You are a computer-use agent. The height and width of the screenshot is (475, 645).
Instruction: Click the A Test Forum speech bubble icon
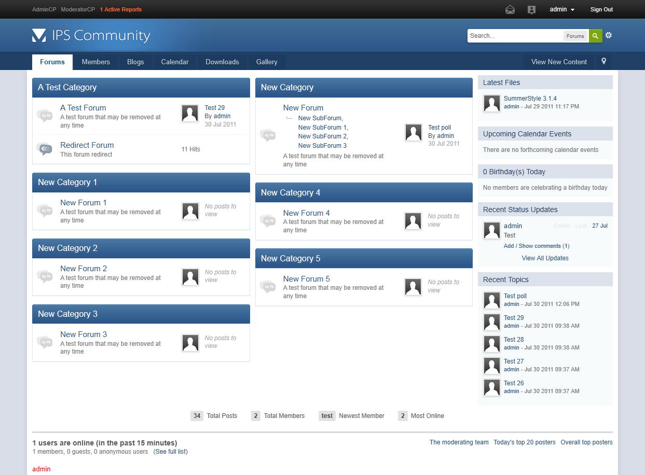pyautogui.click(x=45, y=115)
